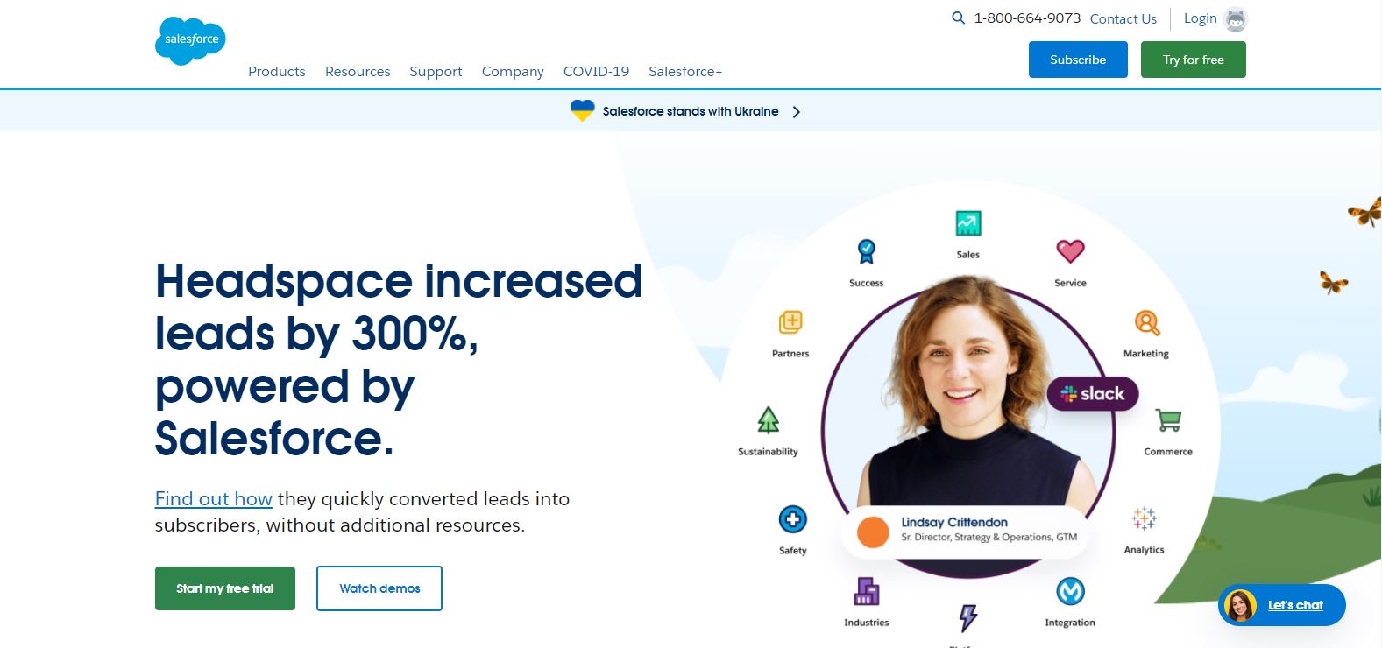The image size is (1382, 648).
Task: Click the Headspace increased leads headline
Action: tap(399, 359)
